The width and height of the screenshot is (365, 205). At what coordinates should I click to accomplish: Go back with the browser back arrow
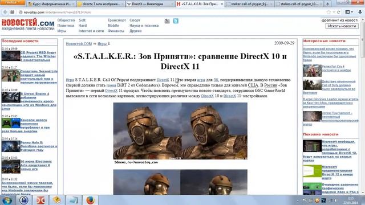tap(5, 12)
